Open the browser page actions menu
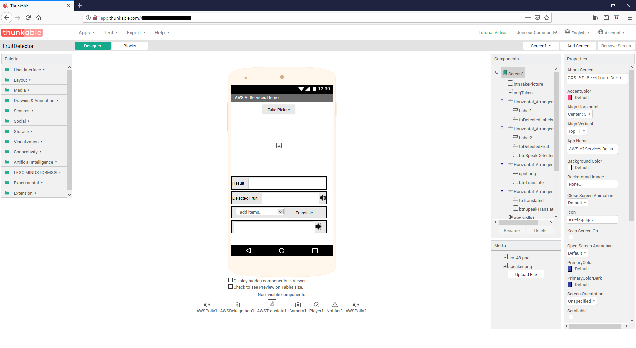The height and width of the screenshot is (348, 636). [528, 18]
